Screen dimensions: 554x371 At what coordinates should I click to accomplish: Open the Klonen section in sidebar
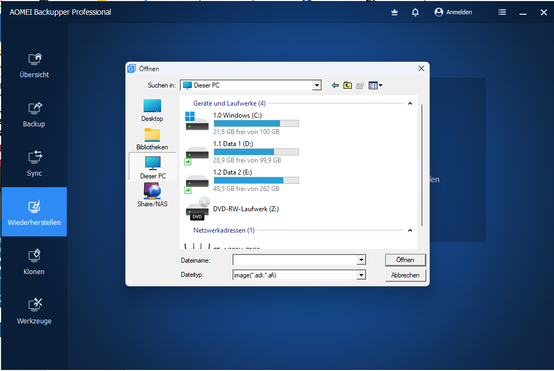[35, 262]
